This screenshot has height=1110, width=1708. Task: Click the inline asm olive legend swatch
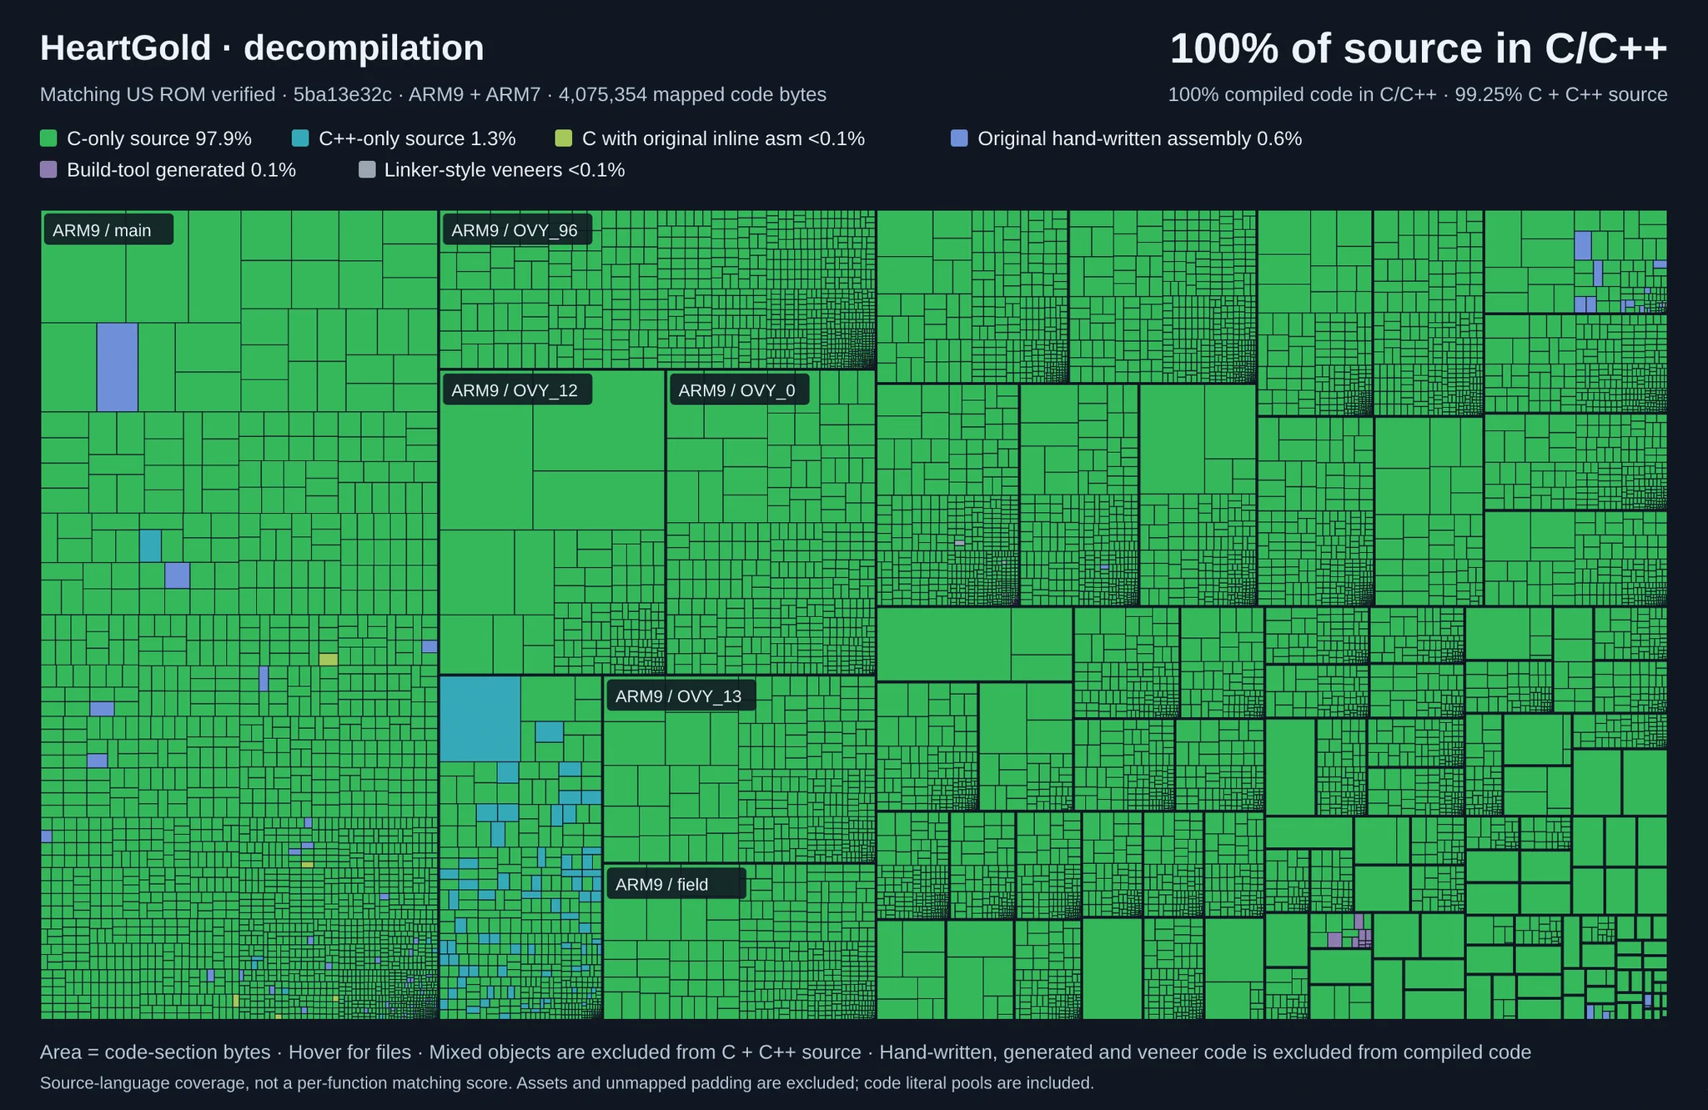(x=564, y=138)
